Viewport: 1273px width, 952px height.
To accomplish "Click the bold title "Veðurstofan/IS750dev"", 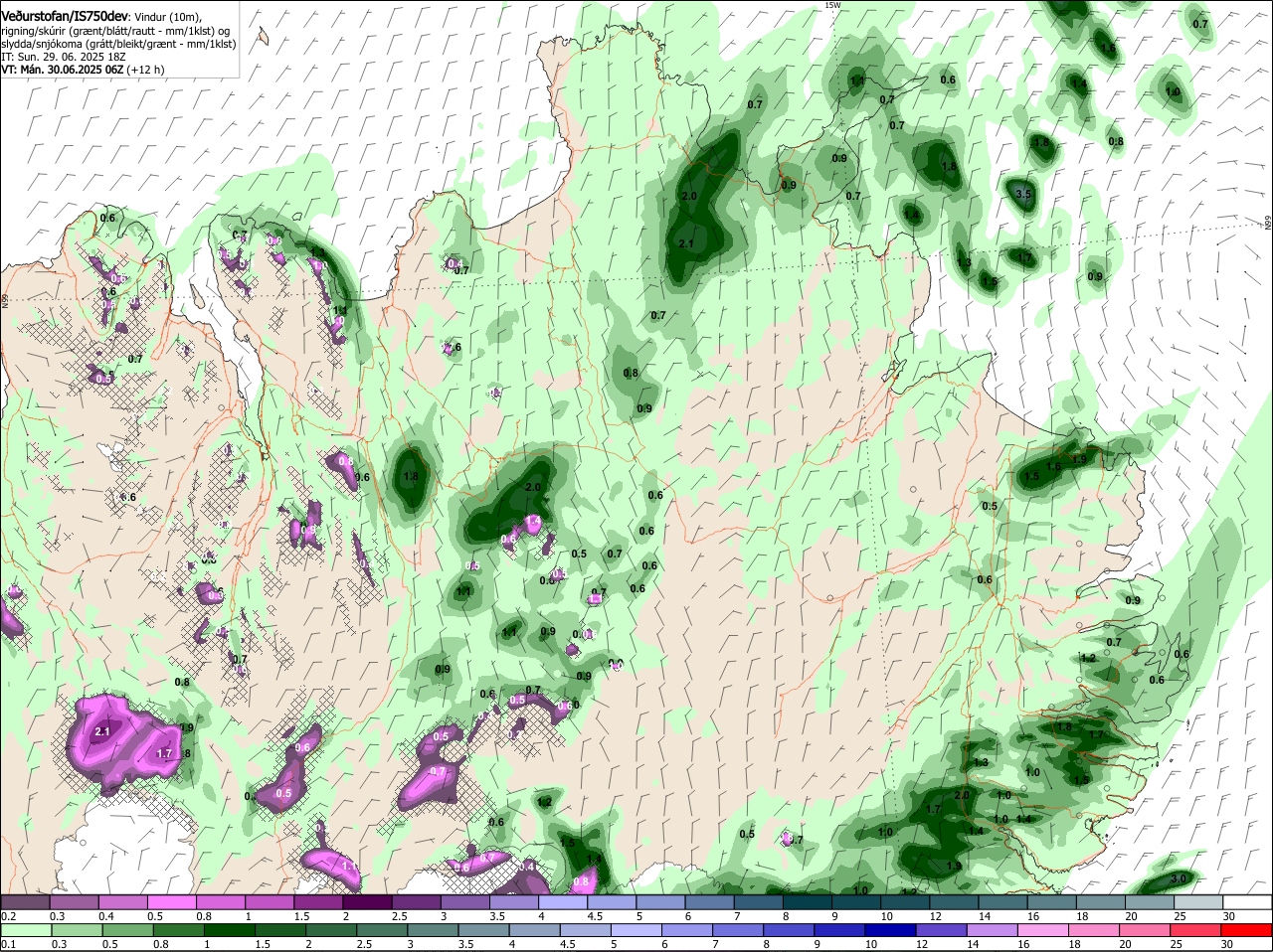I will [x=64, y=17].
